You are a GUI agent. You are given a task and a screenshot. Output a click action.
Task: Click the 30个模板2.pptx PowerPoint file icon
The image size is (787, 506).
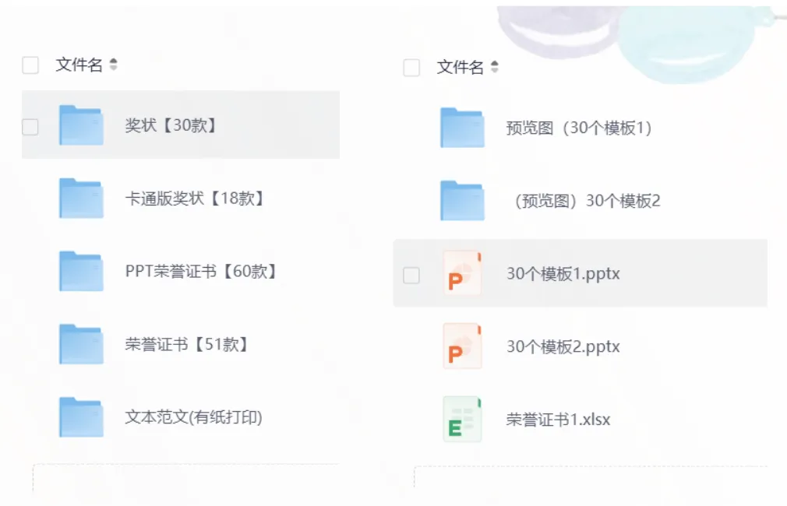[462, 346]
